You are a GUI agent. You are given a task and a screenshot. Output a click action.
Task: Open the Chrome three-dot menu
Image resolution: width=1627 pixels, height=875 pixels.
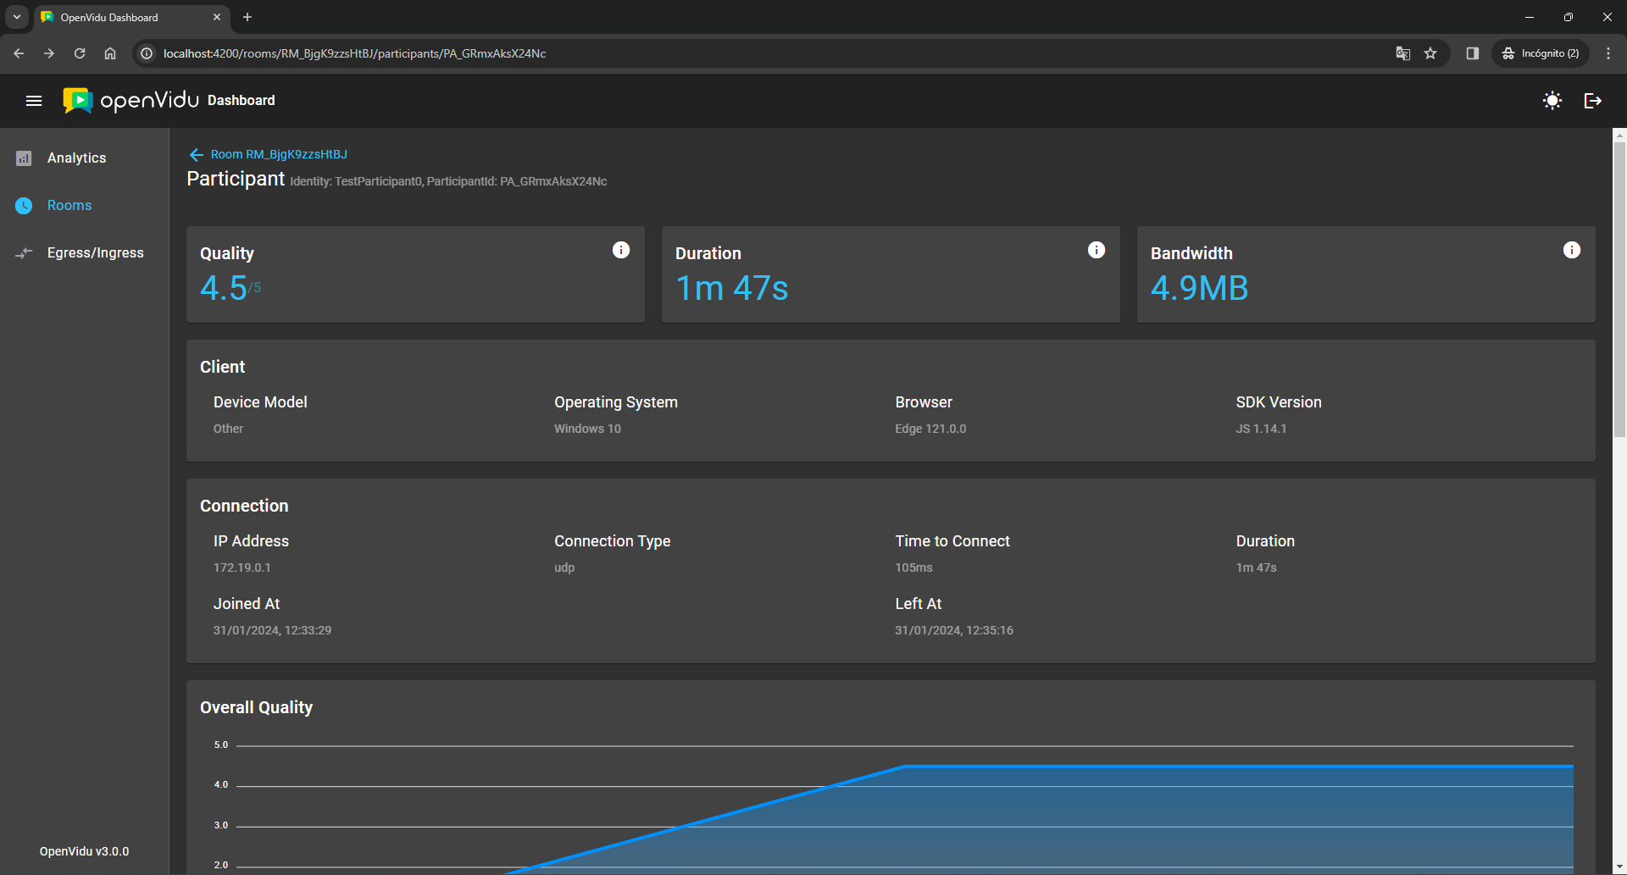coord(1608,53)
